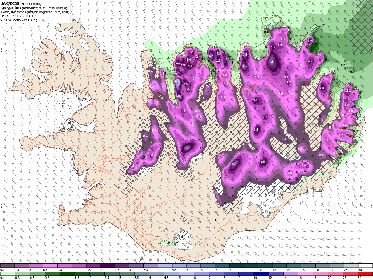
Task: Click the violet rain swatch labeled 12
Action: [x=276, y=274]
